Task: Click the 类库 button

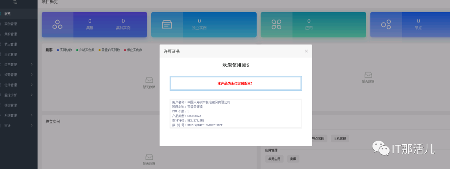Action: 293,159
